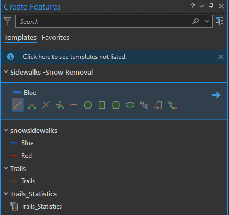Viewport: 229px width, 215px height.
Task: Select the Stream tool icon
Action: 172,105
